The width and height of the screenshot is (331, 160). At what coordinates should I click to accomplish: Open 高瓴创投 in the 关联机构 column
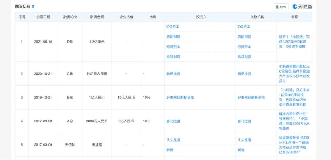coord(244,57)
